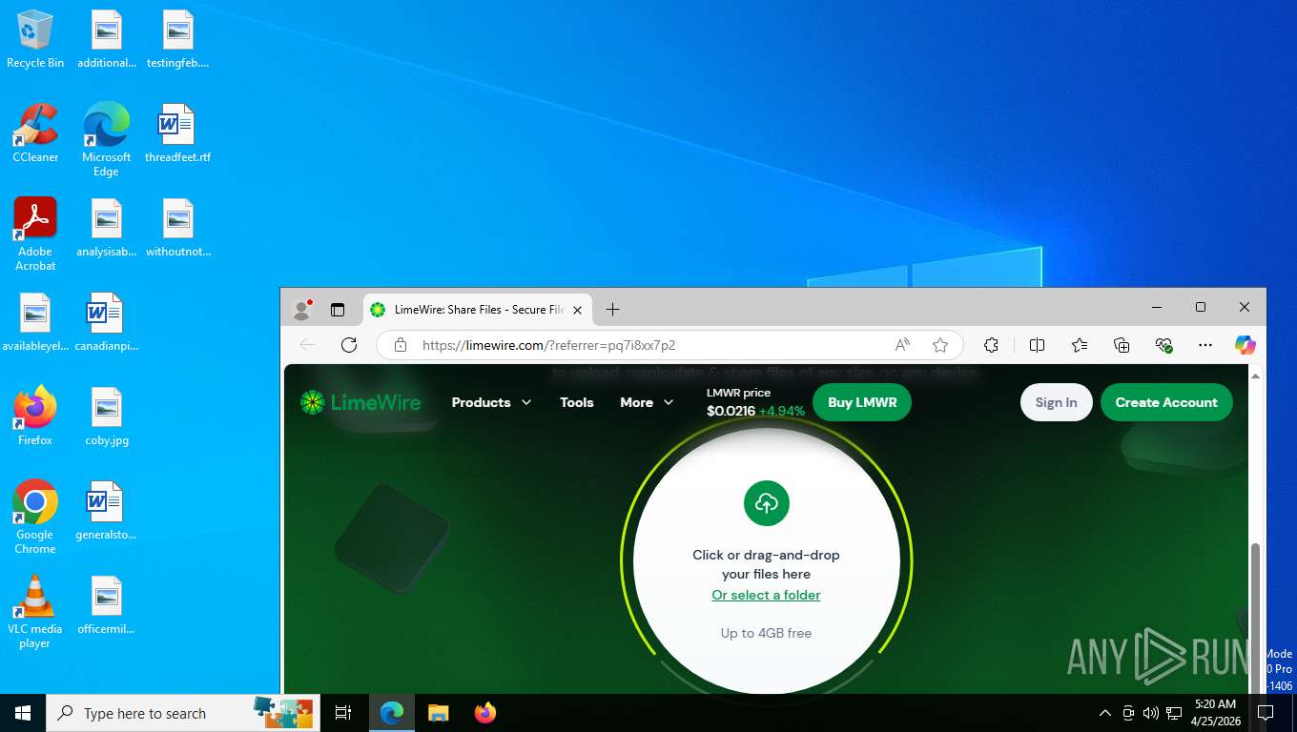The height and width of the screenshot is (732, 1297).
Task: Open the Extensions puzzle icon
Action: point(991,345)
